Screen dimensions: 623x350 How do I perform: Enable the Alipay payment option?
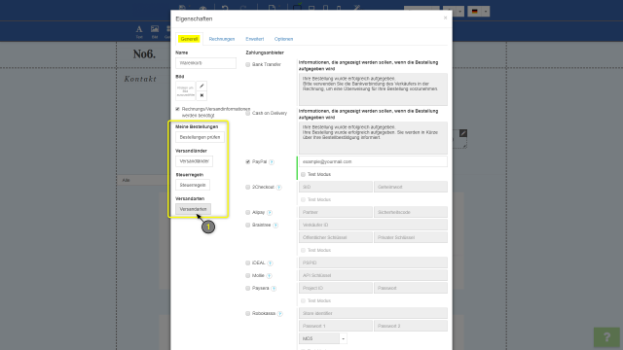[248, 212]
